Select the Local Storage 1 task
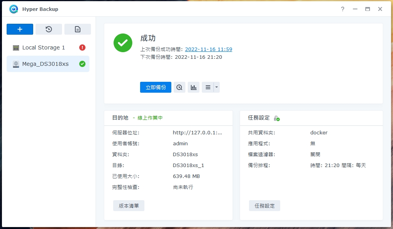The height and width of the screenshot is (229, 393). click(x=48, y=48)
